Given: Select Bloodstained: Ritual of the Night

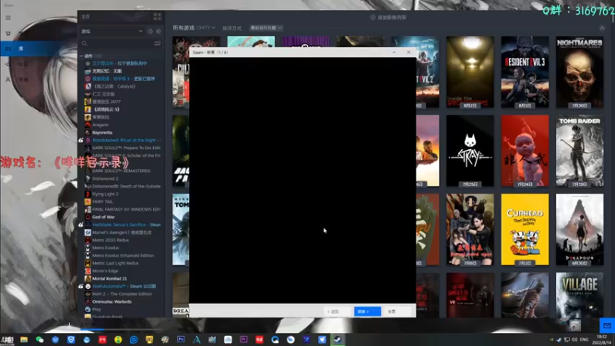Looking at the screenshot, I should (123, 140).
